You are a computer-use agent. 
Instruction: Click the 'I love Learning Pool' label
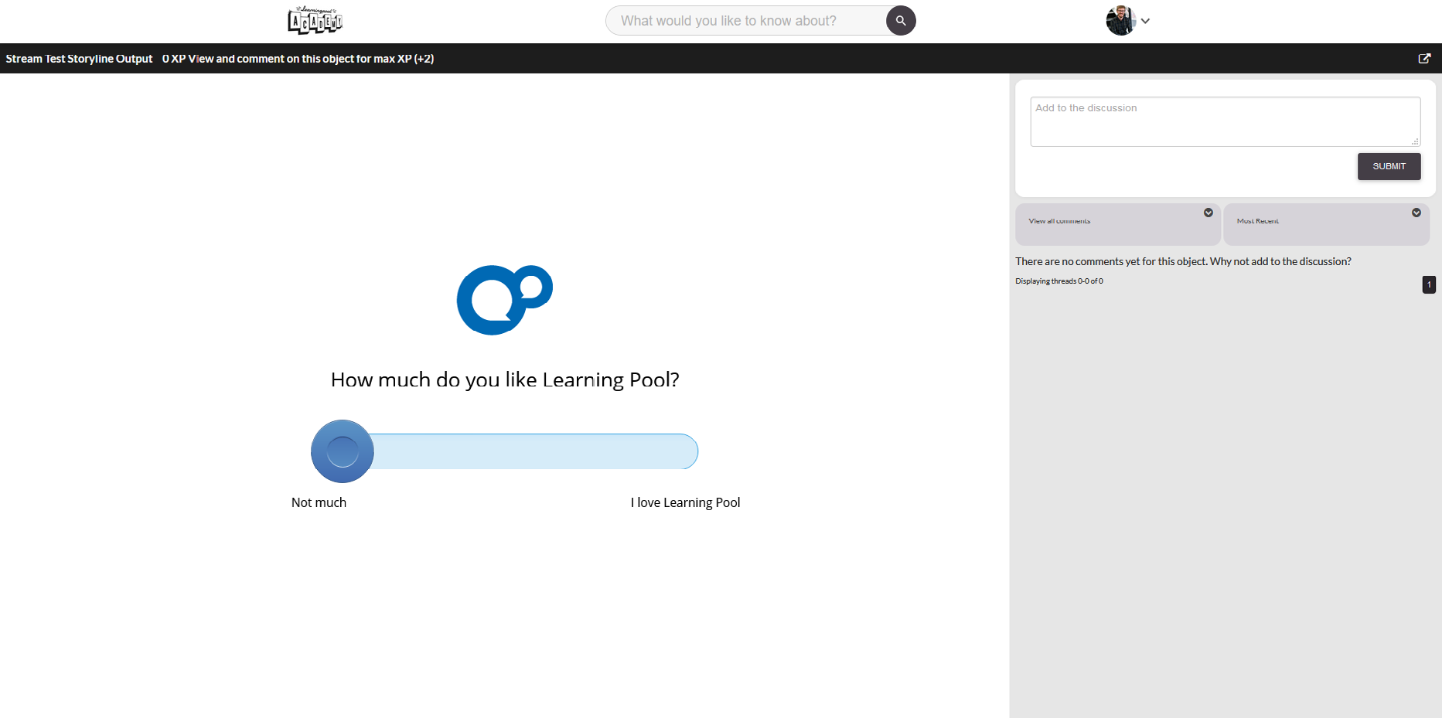[x=685, y=502]
